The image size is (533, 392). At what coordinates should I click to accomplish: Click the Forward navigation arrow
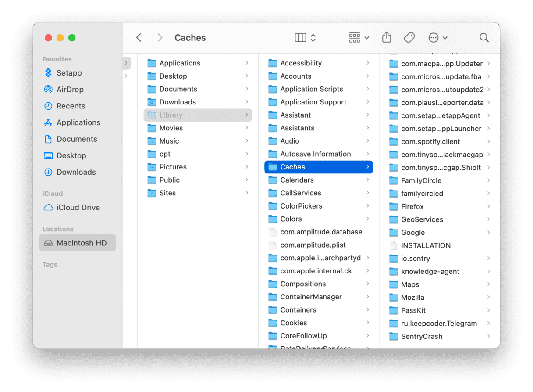pyautogui.click(x=160, y=38)
